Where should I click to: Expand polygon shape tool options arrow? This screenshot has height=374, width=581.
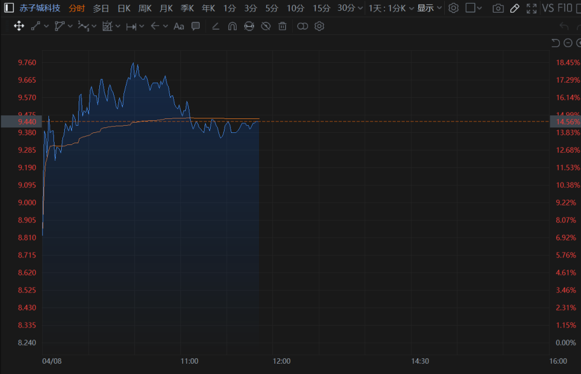70,26
